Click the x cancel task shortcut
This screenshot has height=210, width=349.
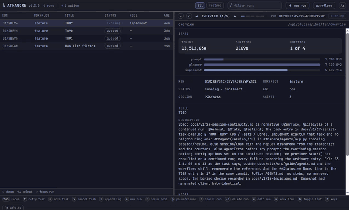tap(84, 199)
